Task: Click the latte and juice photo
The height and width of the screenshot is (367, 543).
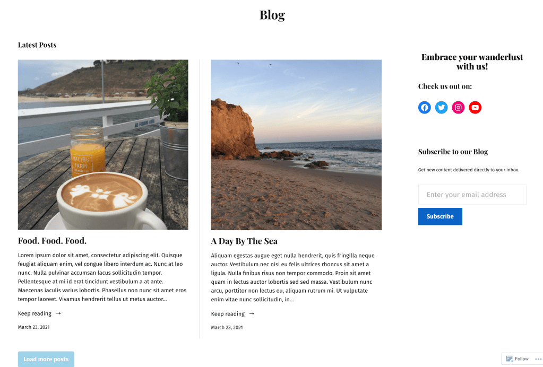Action: click(103, 145)
